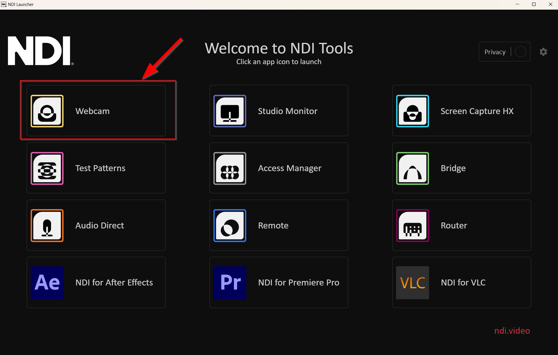The width and height of the screenshot is (558, 355).
Task: Click the NDI for VLC label
Action: (463, 283)
